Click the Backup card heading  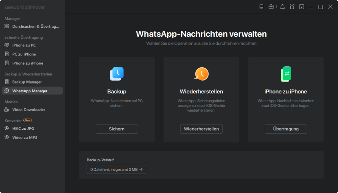117,92
